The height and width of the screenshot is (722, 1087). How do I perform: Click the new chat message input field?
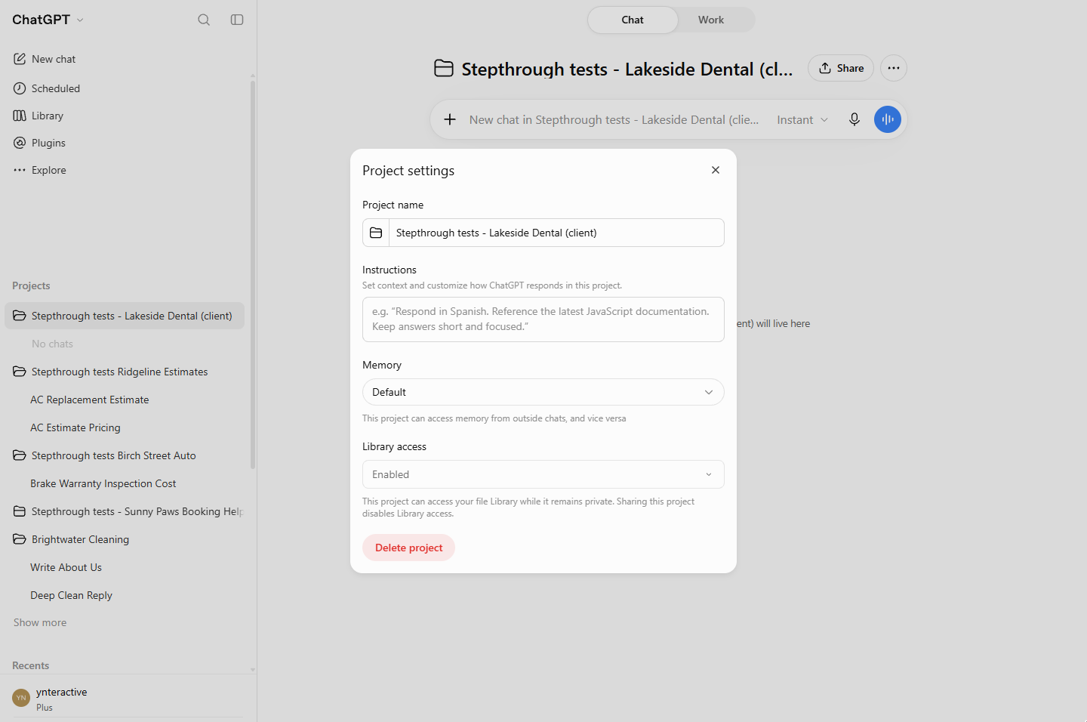(x=614, y=119)
